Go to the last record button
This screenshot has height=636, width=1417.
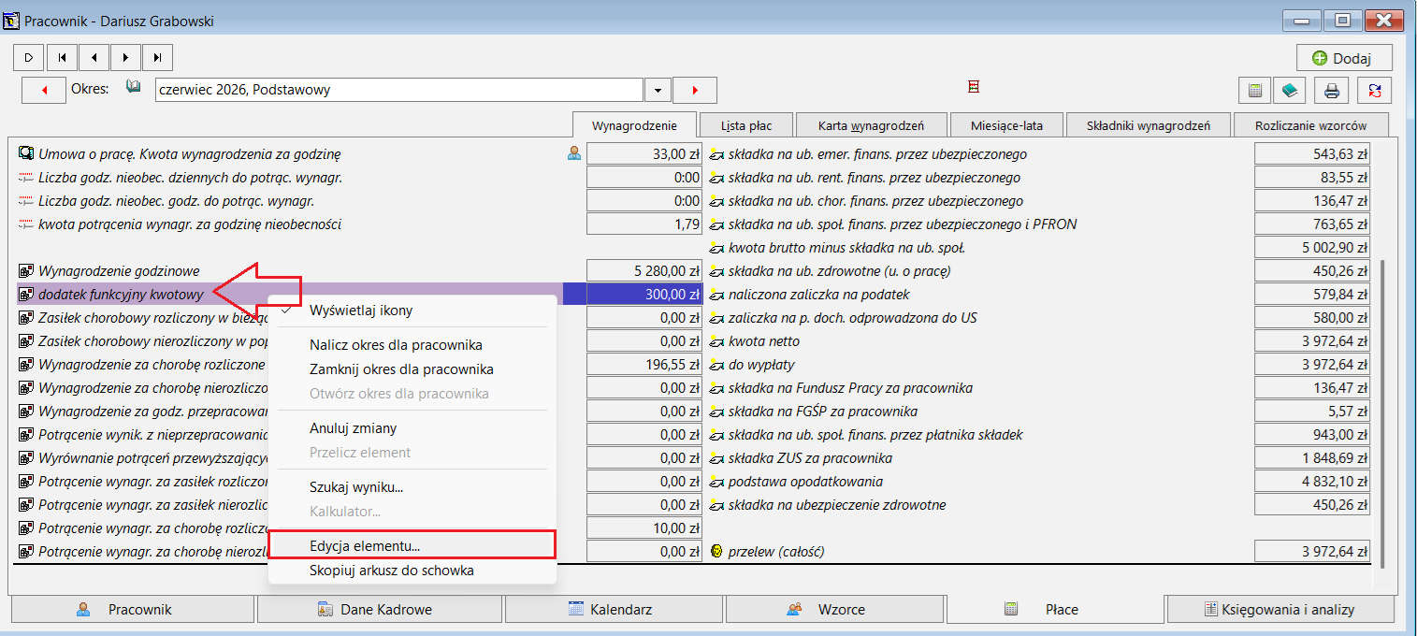157,57
